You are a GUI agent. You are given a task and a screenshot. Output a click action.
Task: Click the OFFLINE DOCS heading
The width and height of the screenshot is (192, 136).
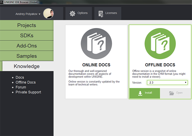click(160, 65)
